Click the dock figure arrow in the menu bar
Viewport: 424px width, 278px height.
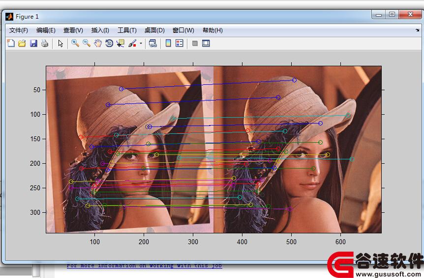[417, 30]
